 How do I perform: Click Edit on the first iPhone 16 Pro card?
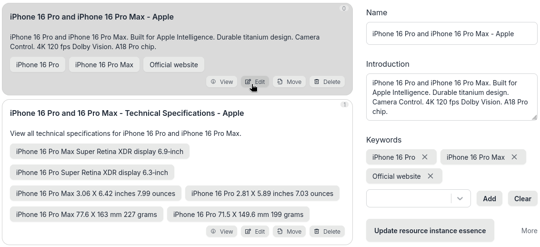(x=255, y=82)
